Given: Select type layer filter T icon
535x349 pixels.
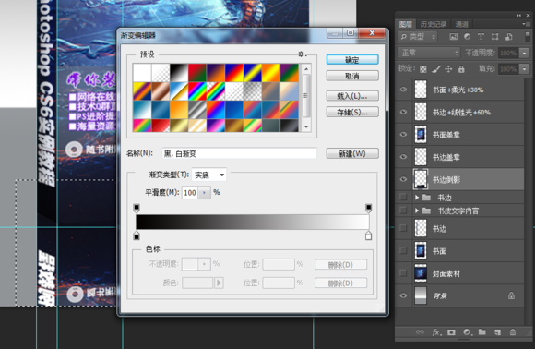Looking at the screenshot, I should coord(481,37).
